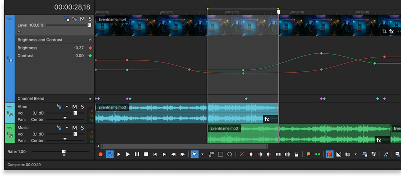
Task: Click the lock event icon
Action: tap(296, 155)
